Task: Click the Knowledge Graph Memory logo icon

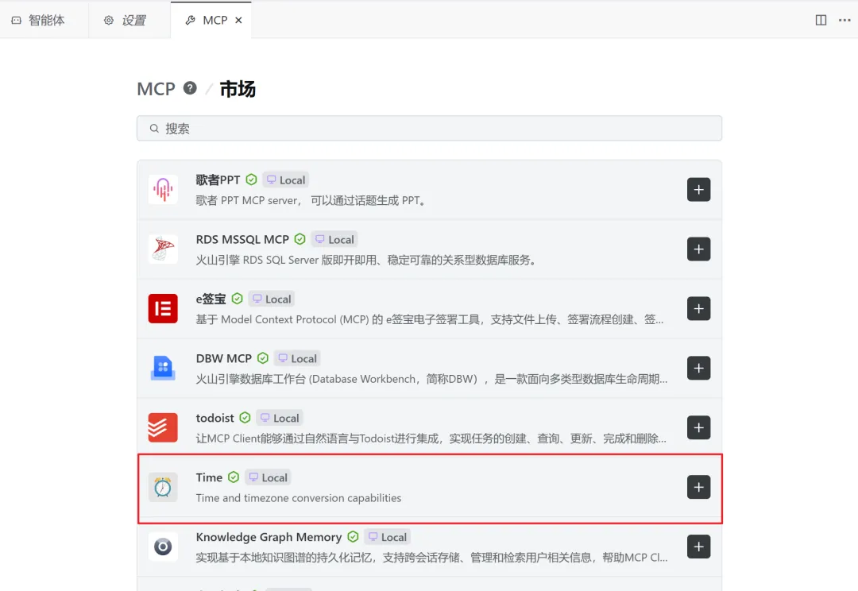Action: coord(163,547)
